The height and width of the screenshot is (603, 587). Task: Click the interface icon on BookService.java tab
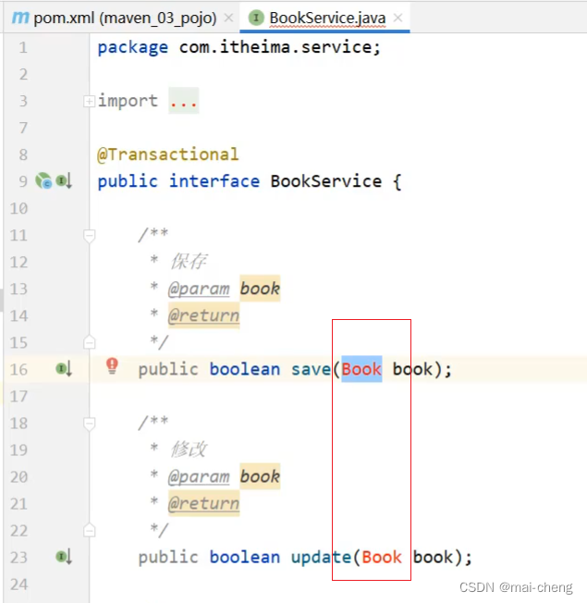pos(256,18)
